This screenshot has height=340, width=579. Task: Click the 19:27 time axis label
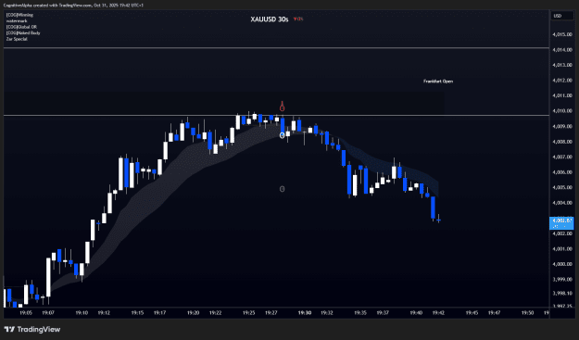[x=271, y=313]
